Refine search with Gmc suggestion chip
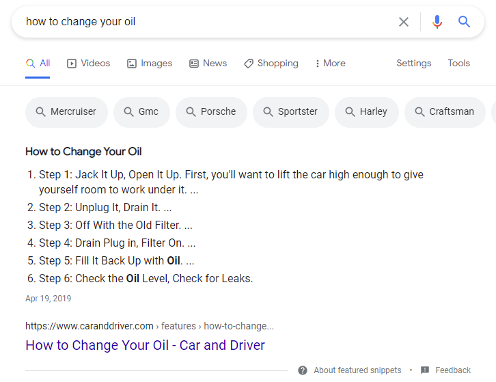The width and height of the screenshot is (496, 382). tap(141, 112)
